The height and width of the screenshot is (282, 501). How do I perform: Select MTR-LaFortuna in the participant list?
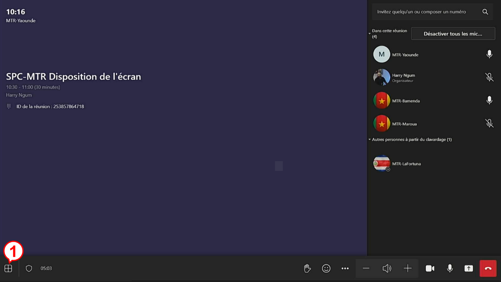[x=406, y=164]
